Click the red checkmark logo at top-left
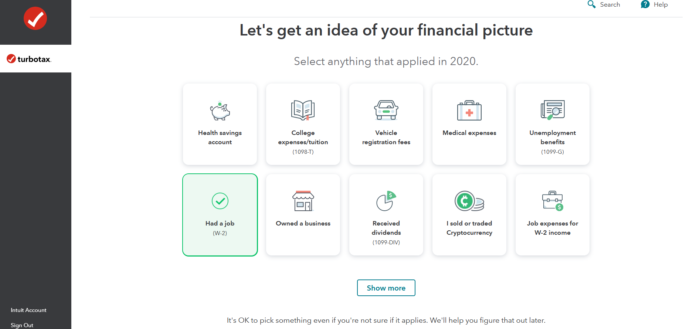This screenshot has height=329, width=686. [x=35, y=18]
